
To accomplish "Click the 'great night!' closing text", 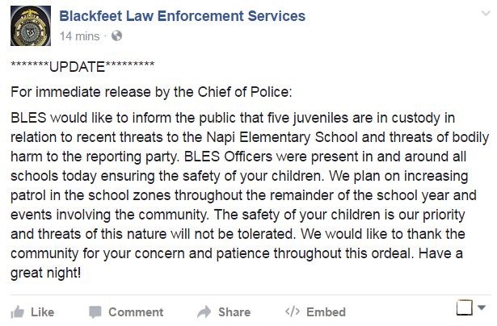I will point(45,273).
